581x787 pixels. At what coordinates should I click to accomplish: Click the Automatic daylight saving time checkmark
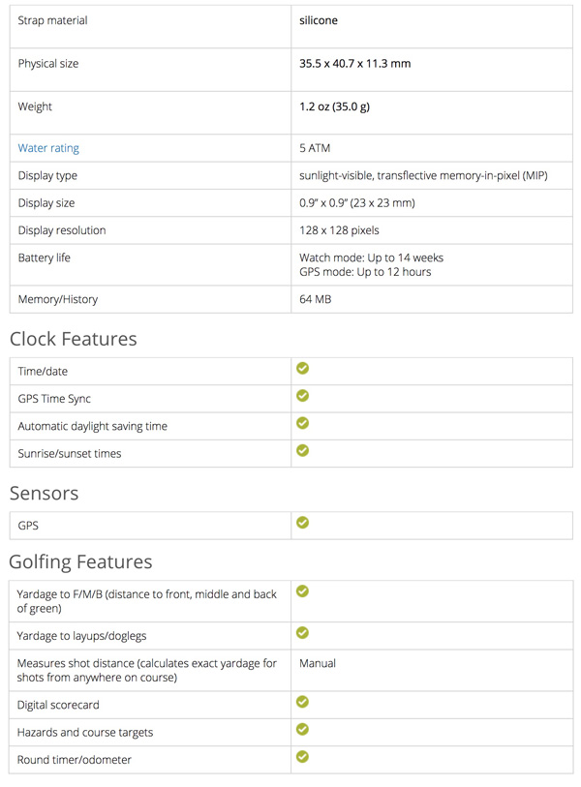(x=302, y=423)
